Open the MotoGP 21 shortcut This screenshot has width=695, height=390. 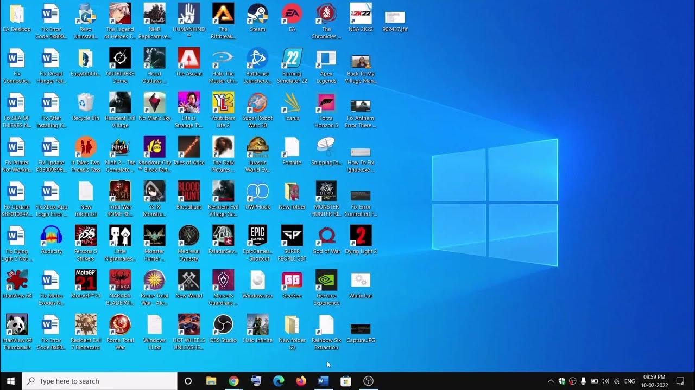(x=86, y=284)
